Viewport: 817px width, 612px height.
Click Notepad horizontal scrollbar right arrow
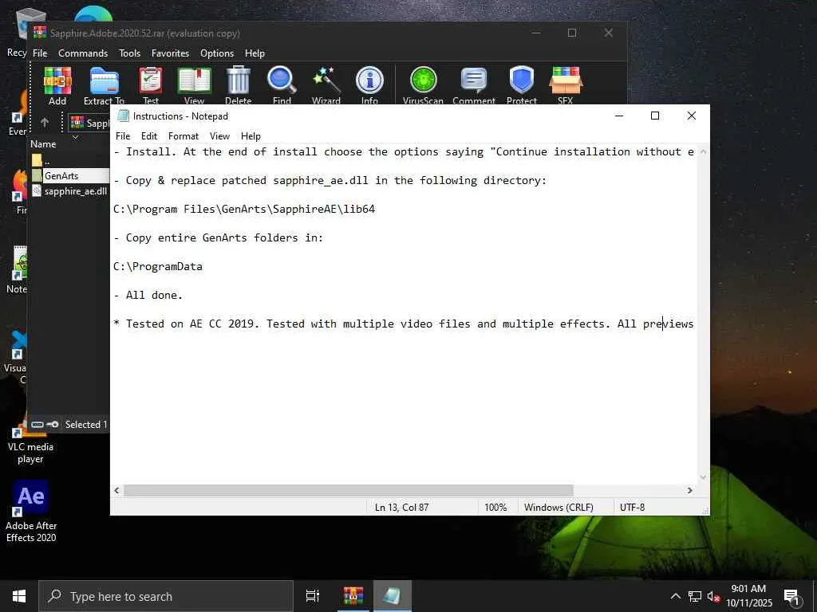coord(689,490)
